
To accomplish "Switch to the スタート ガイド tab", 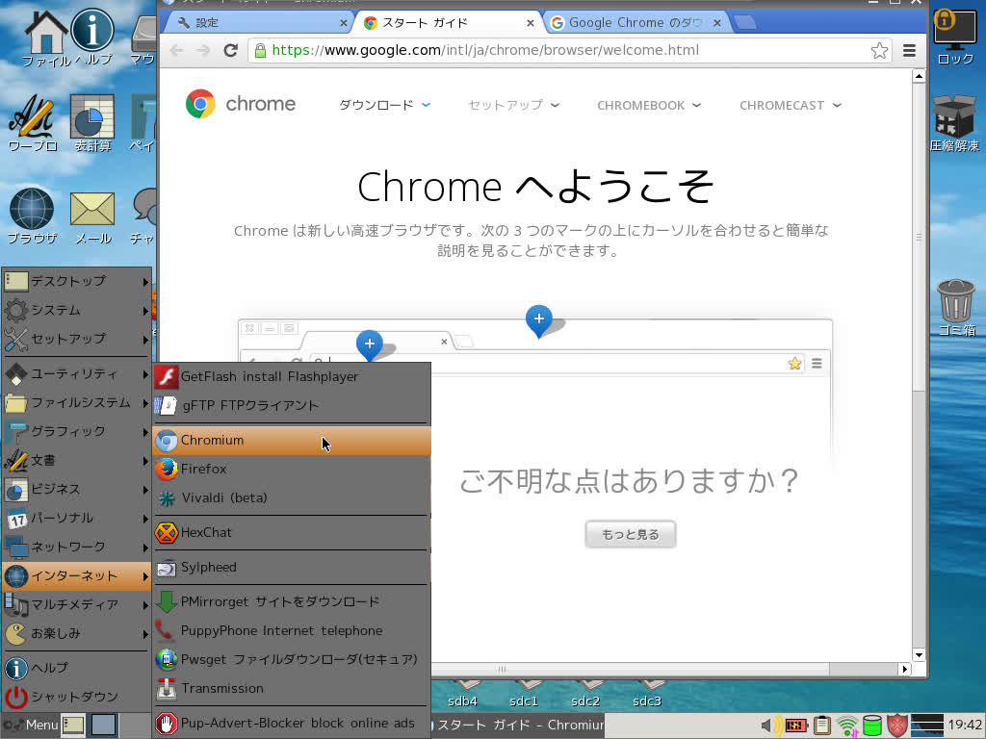I will [448, 23].
